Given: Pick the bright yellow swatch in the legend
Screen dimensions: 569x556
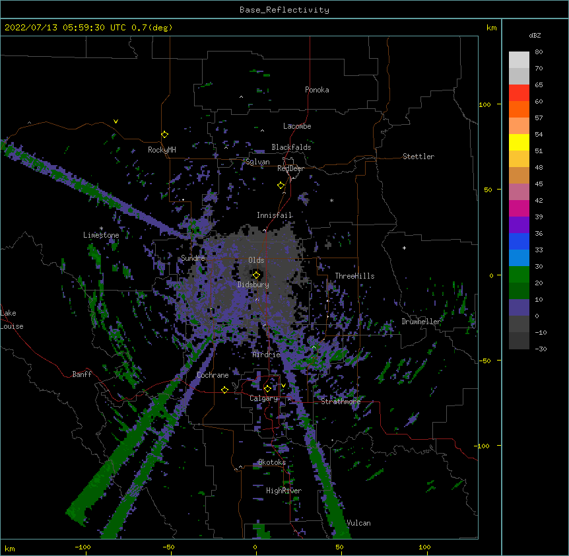Looking at the screenshot, I should tap(519, 142).
